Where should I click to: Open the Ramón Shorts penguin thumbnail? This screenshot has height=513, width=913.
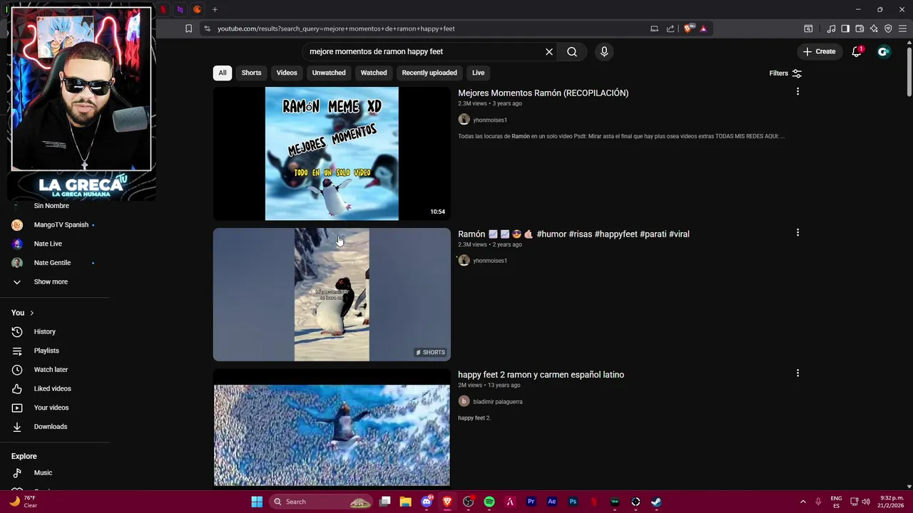332,294
